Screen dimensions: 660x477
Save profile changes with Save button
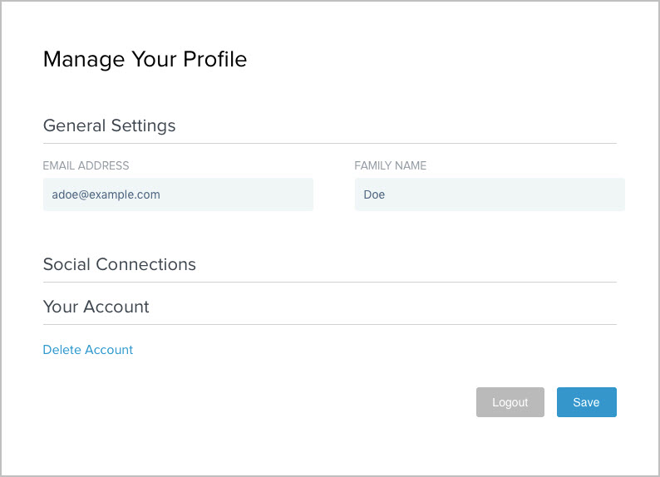586,402
